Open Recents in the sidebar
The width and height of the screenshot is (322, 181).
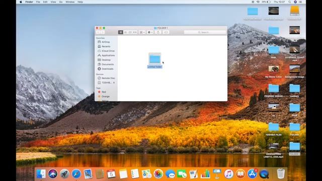click(x=106, y=46)
